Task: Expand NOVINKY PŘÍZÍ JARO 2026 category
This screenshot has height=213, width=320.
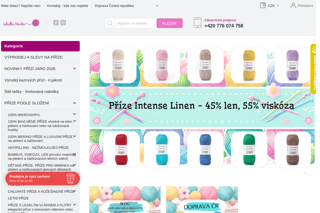Action: tap(74, 69)
